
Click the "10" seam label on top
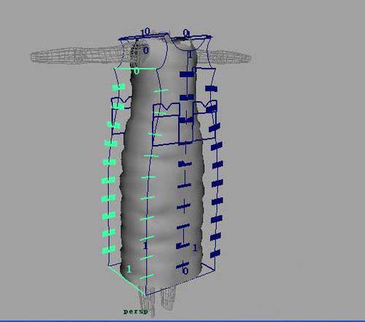(145, 32)
